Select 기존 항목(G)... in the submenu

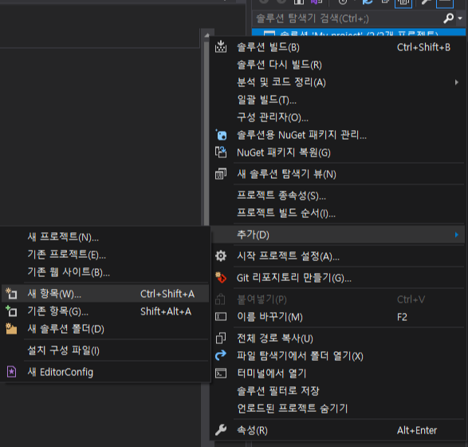pyautogui.click(x=105, y=311)
